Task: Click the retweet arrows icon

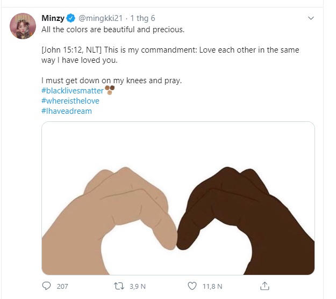Action: click(119, 286)
